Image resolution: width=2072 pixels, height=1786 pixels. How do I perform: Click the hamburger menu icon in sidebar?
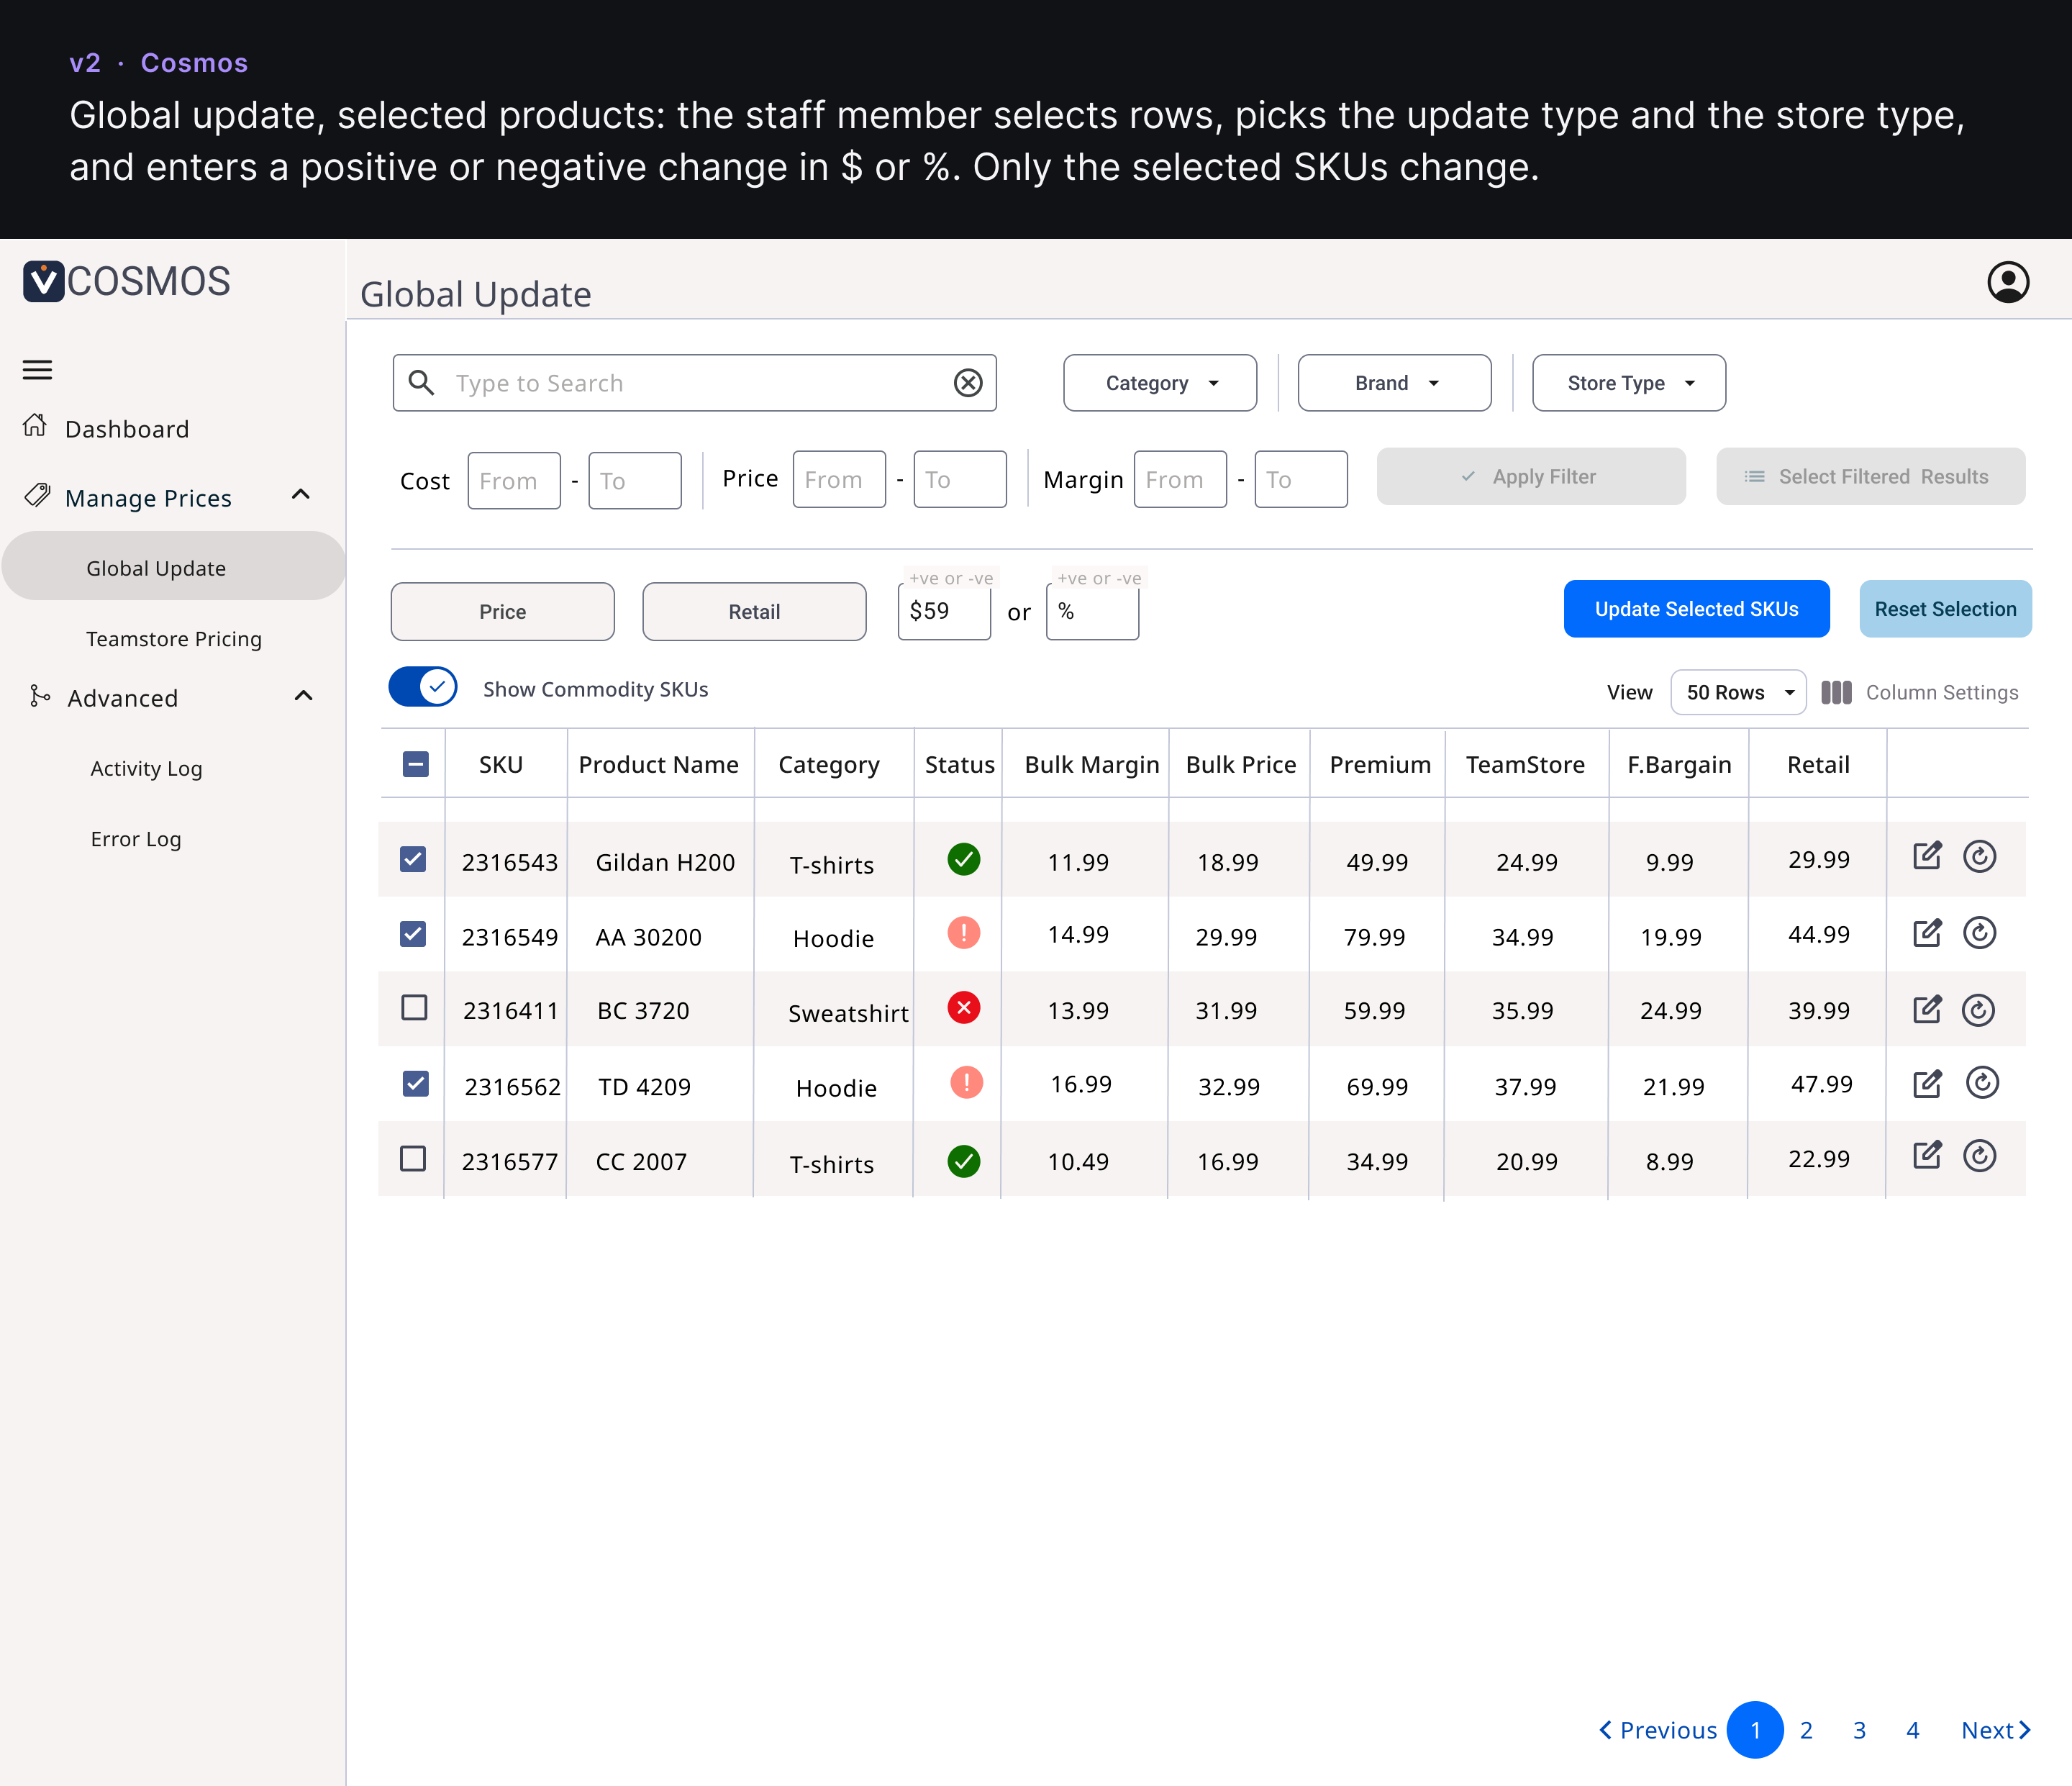37,370
